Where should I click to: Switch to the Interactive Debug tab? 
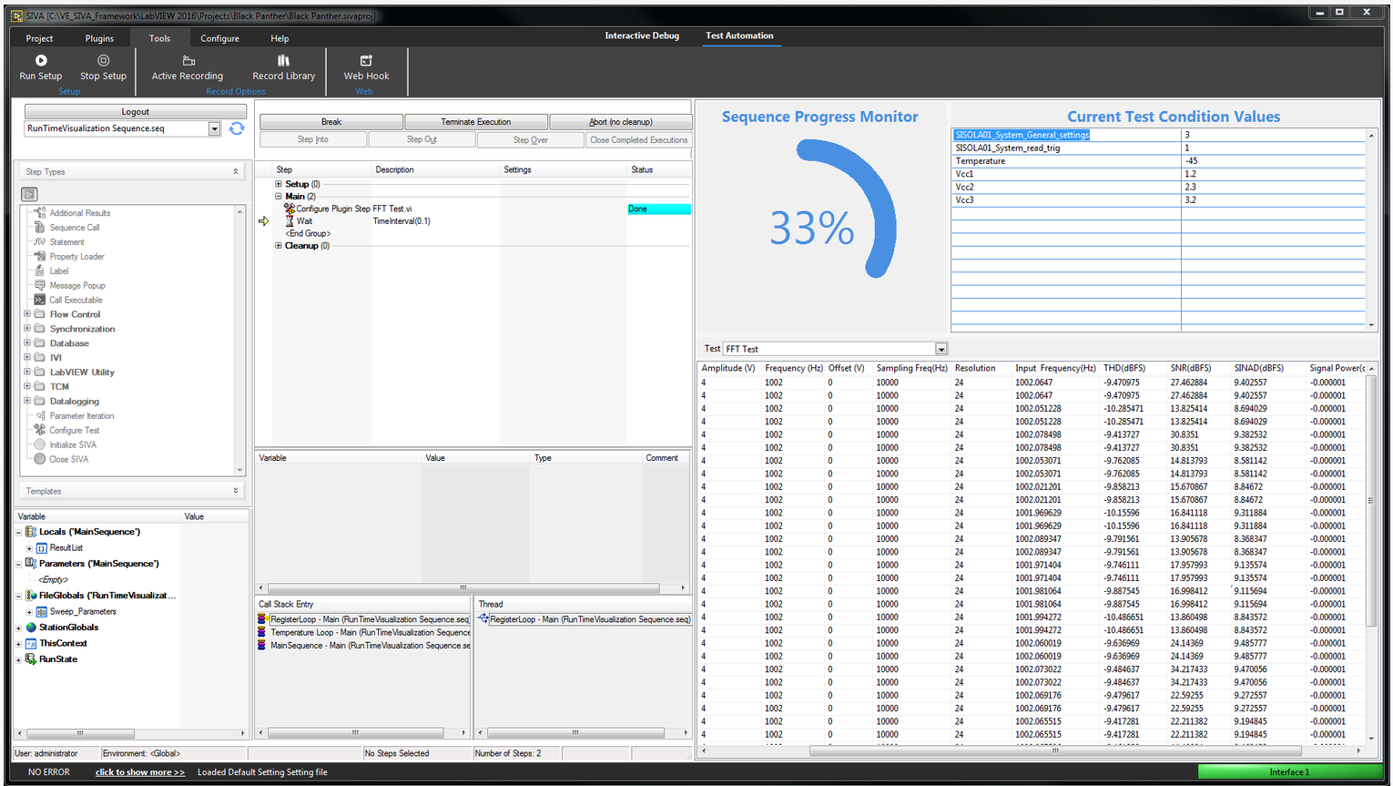642,36
